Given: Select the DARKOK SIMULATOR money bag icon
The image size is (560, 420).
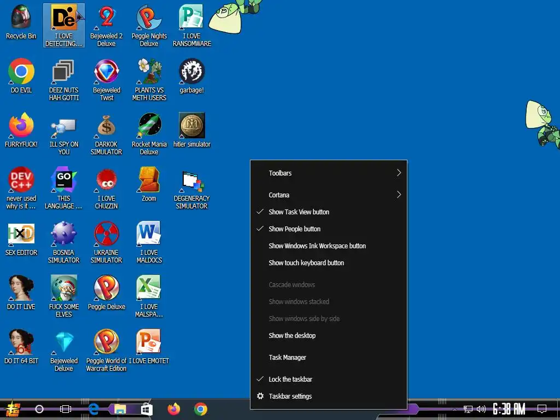Looking at the screenshot, I should point(107,135).
